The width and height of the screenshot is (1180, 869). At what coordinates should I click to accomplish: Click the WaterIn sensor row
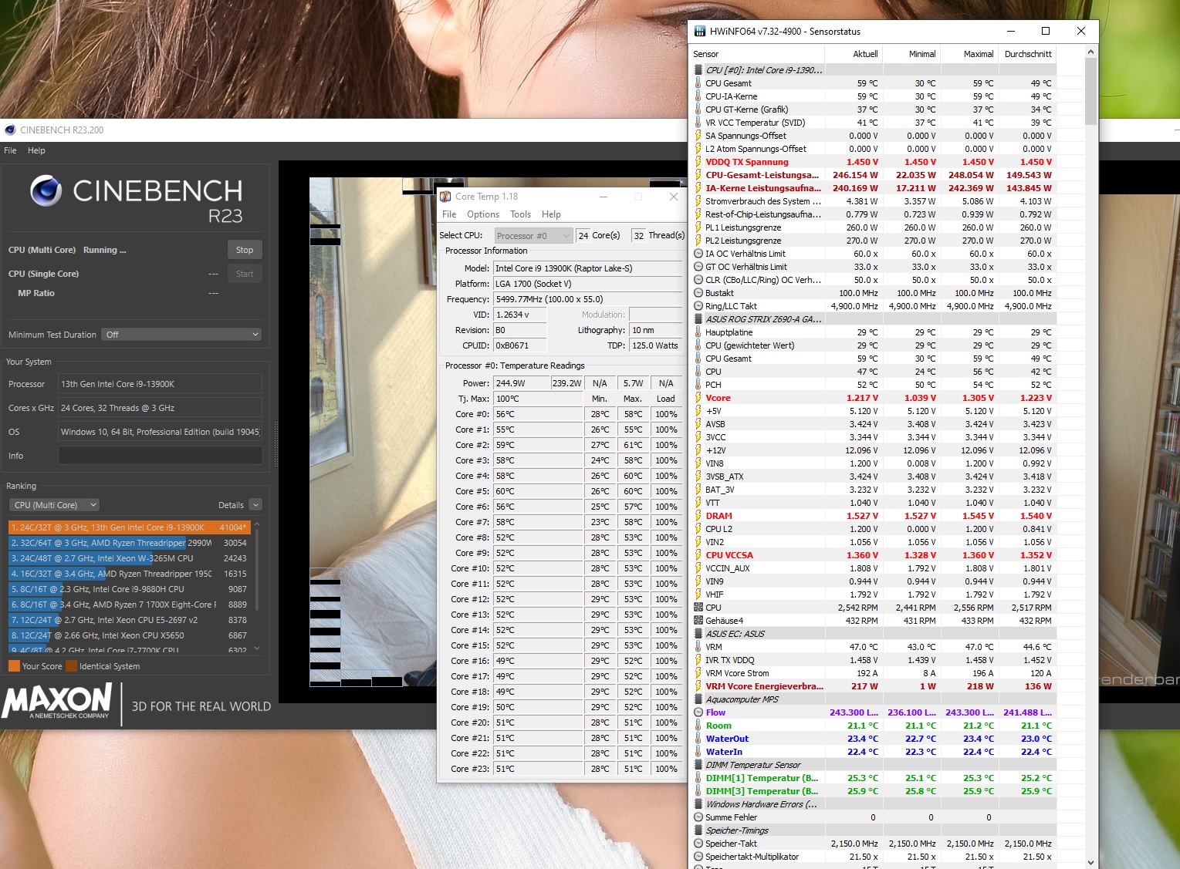[x=874, y=752]
